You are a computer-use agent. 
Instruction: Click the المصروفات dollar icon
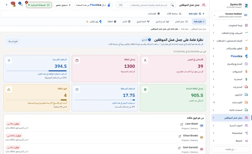click(x=246, y=71)
